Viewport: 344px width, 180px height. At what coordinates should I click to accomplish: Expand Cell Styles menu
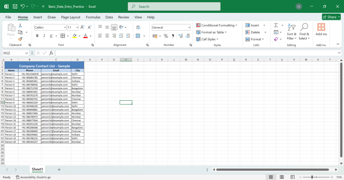[x=207, y=39]
